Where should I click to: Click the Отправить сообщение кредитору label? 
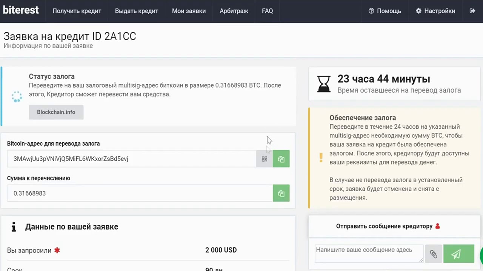pyautogui.click(x=384, y=226)
